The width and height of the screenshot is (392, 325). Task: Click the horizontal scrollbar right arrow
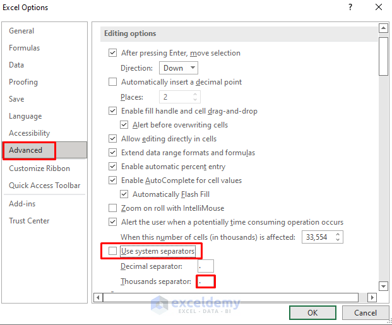pyautogui.click(x=372, y=297)
